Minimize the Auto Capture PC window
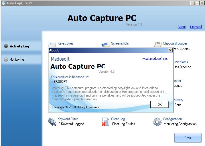The height and width of the screenshot is (146, 205). [192, 3]
